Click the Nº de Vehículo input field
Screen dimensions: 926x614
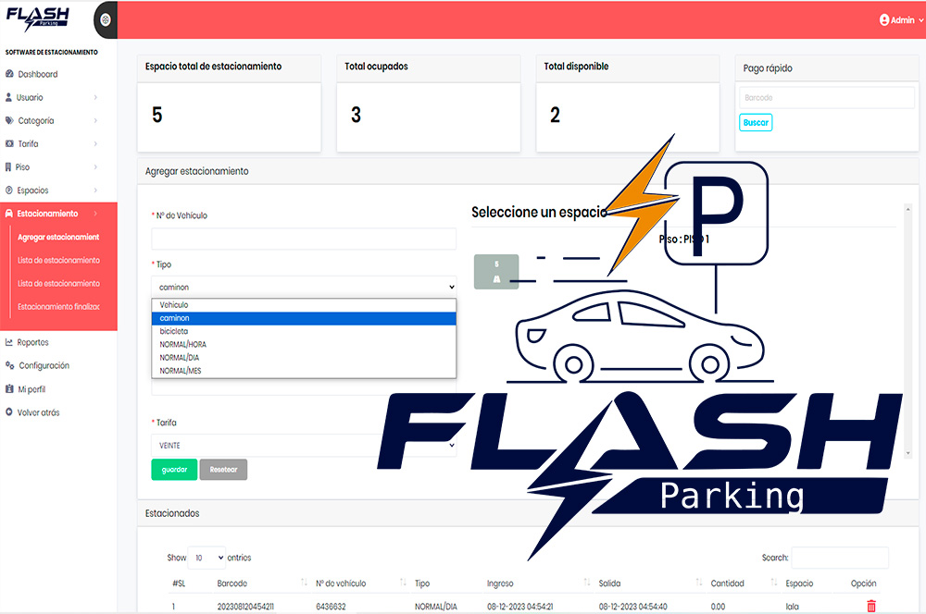pos(304,239)
